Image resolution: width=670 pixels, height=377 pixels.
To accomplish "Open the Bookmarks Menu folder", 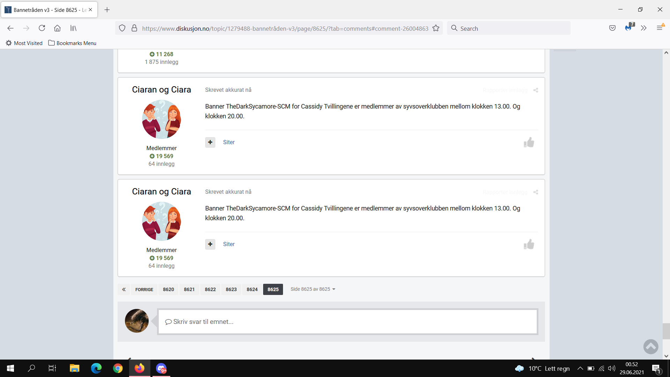I will [x=72, y=43].
